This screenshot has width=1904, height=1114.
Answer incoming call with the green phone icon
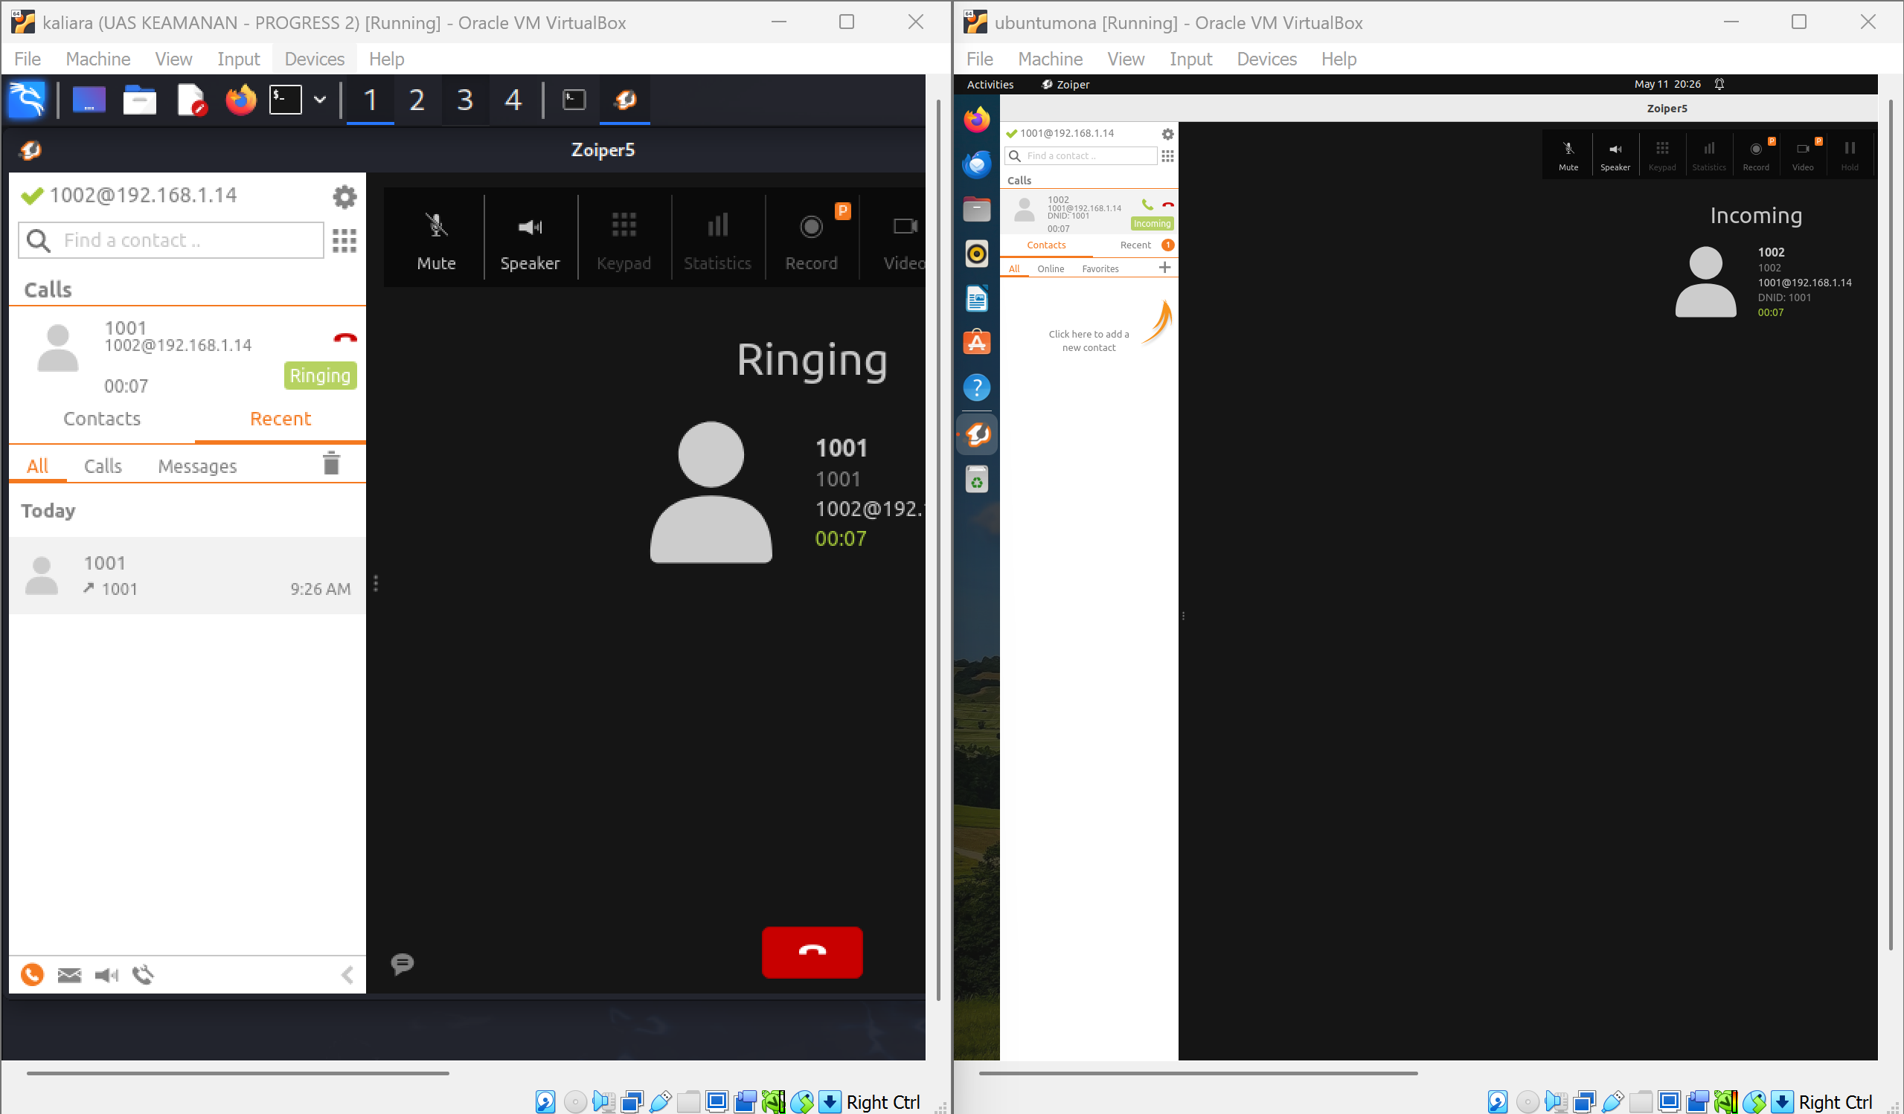(1147, 204)
